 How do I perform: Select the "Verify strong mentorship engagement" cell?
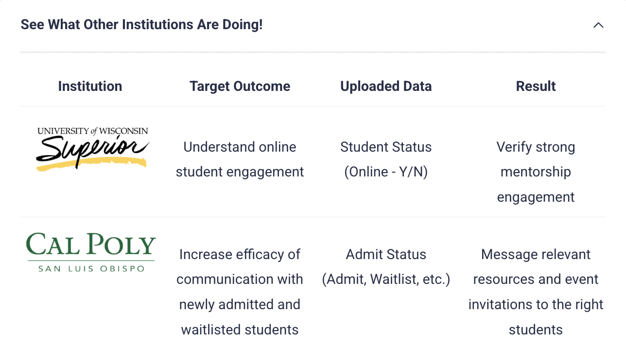coord(536,172)
